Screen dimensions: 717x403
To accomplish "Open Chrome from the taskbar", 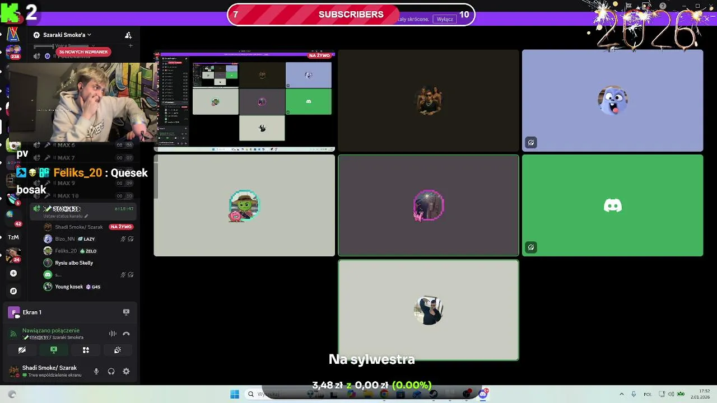I will pos(384,394).
